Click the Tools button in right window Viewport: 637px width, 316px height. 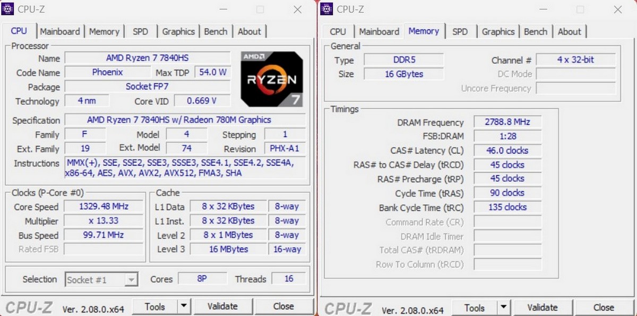[x=474, y=308]
